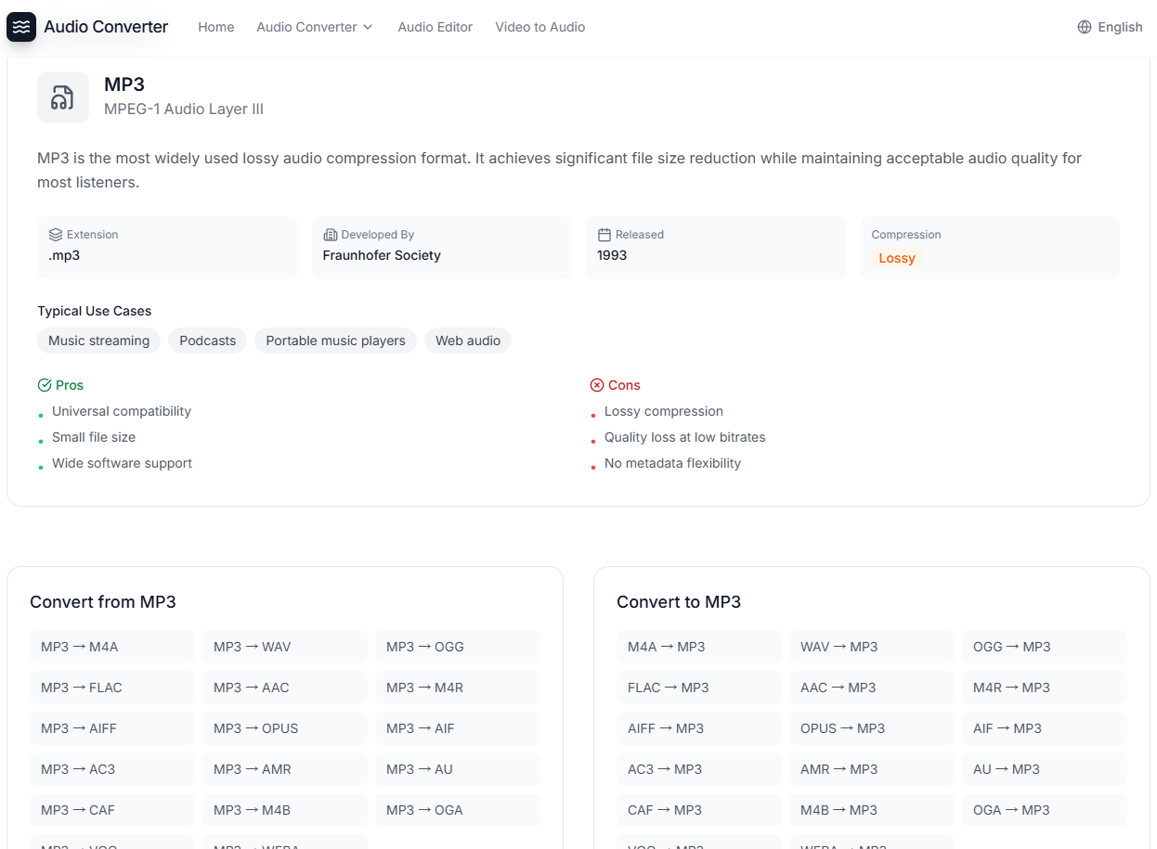Open the MP3 to WAV converter
This screenshot has width=1157, height=849.
pos(284,647)
